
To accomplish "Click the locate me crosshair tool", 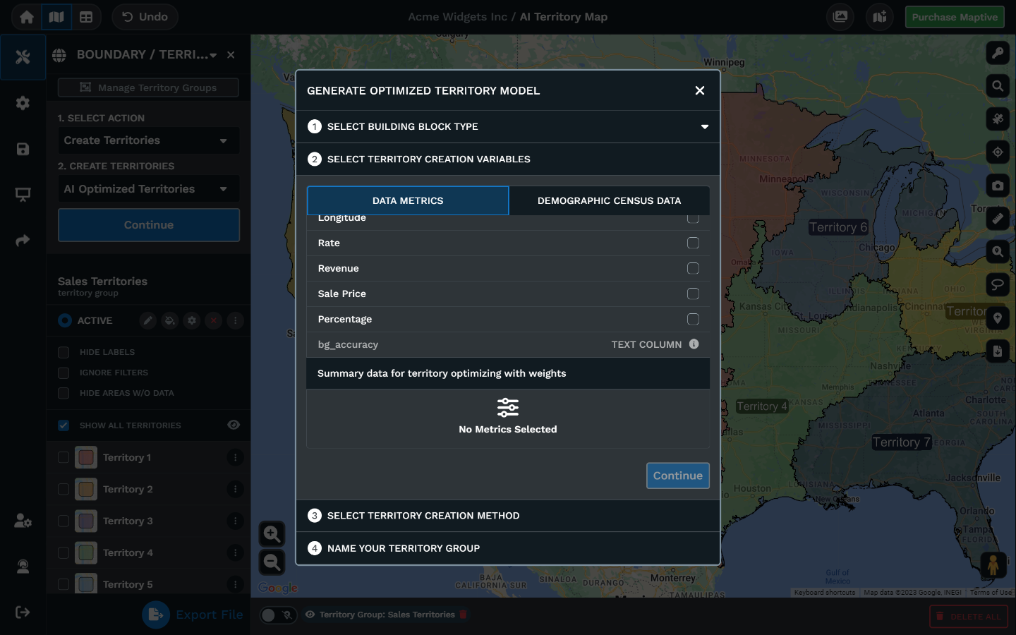I will coord(998,152).
